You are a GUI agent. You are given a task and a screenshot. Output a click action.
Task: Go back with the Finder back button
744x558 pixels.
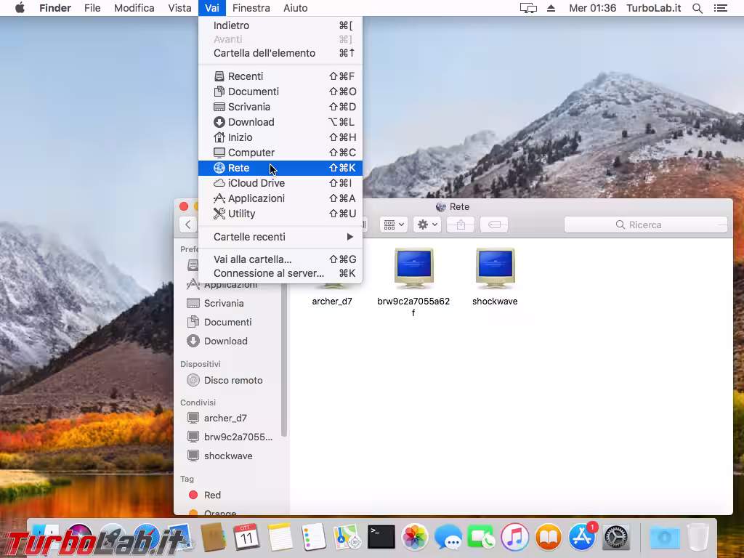188,225
